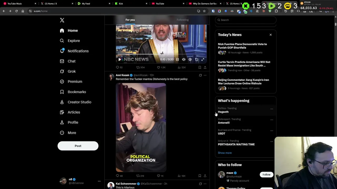Like the post with 1.3K likes
The width and height of the screenshot is (337, 189).
tap(161, 67)
